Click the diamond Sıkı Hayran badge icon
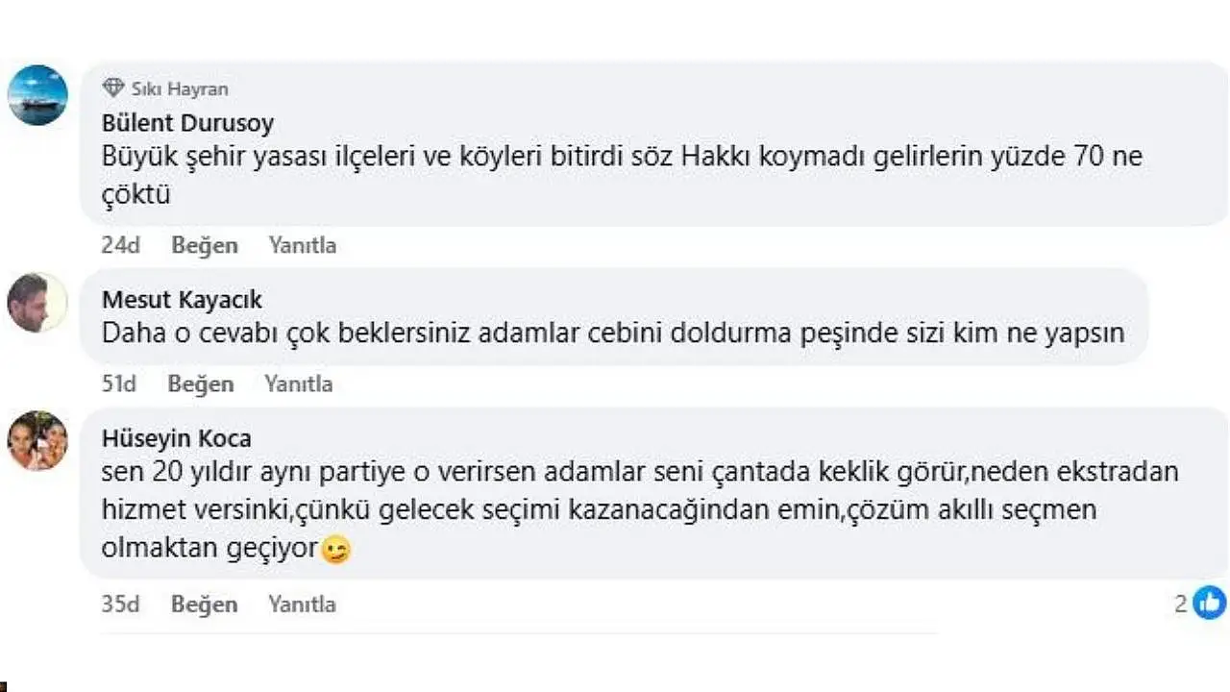The height and width of the screenshot is (692, 1230). (113, 88)
